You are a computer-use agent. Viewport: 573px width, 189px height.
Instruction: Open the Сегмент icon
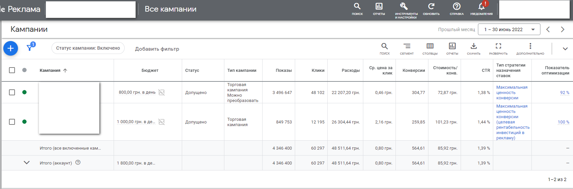click(x=407, y=46)
